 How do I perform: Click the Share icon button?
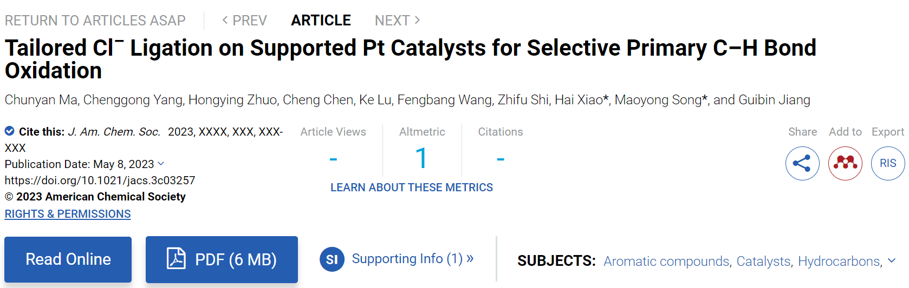click(x=802, y=163)
